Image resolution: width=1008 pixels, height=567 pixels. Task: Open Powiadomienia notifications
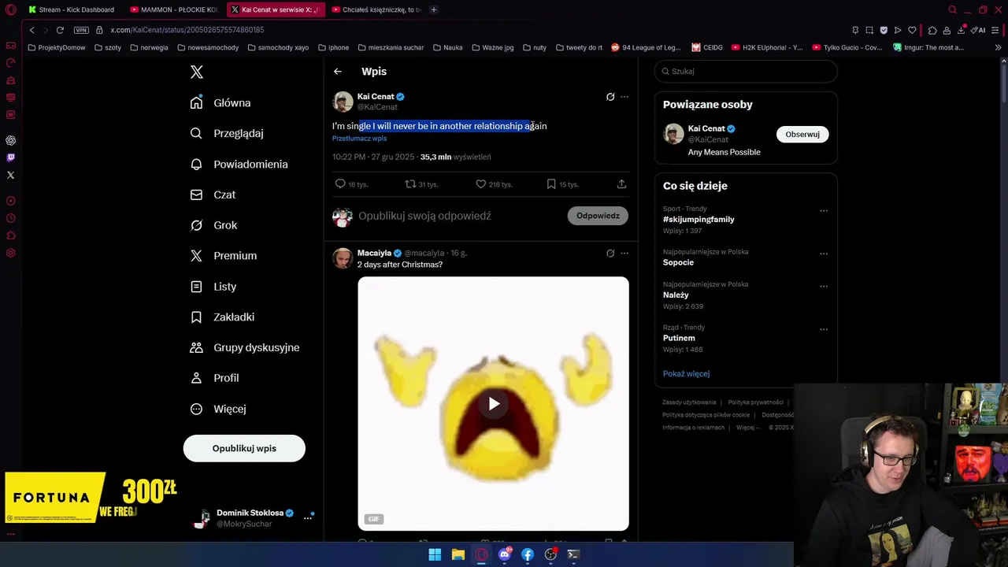click(239, 164)
